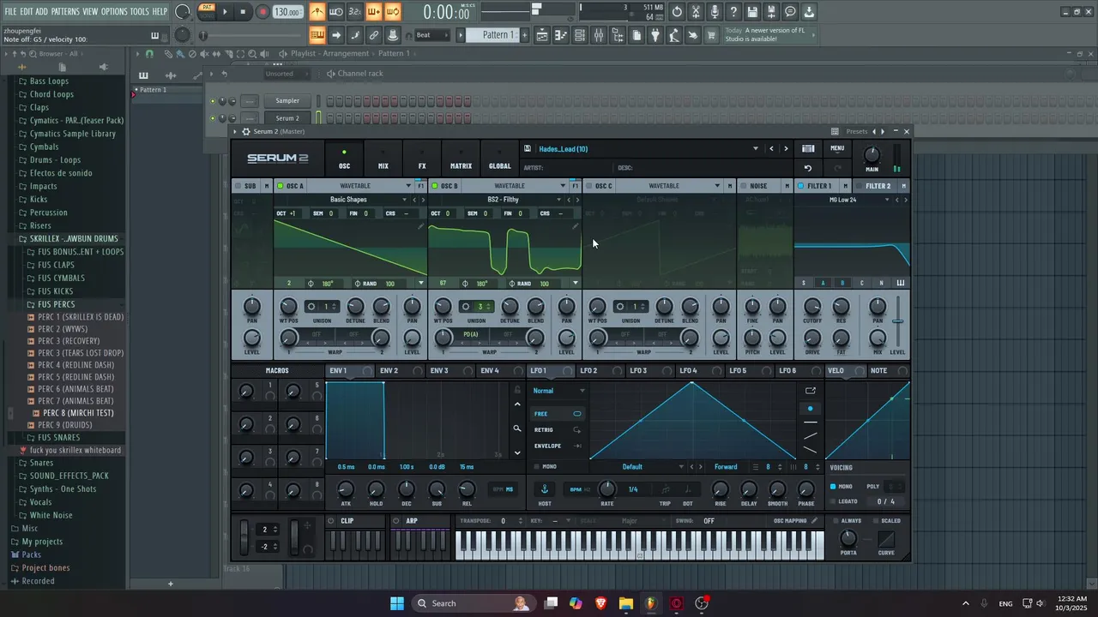
Task: Select PERC 8 (MIRCHI TEST) in the browser
Action: pyautogui.click(x=78, y=413)
